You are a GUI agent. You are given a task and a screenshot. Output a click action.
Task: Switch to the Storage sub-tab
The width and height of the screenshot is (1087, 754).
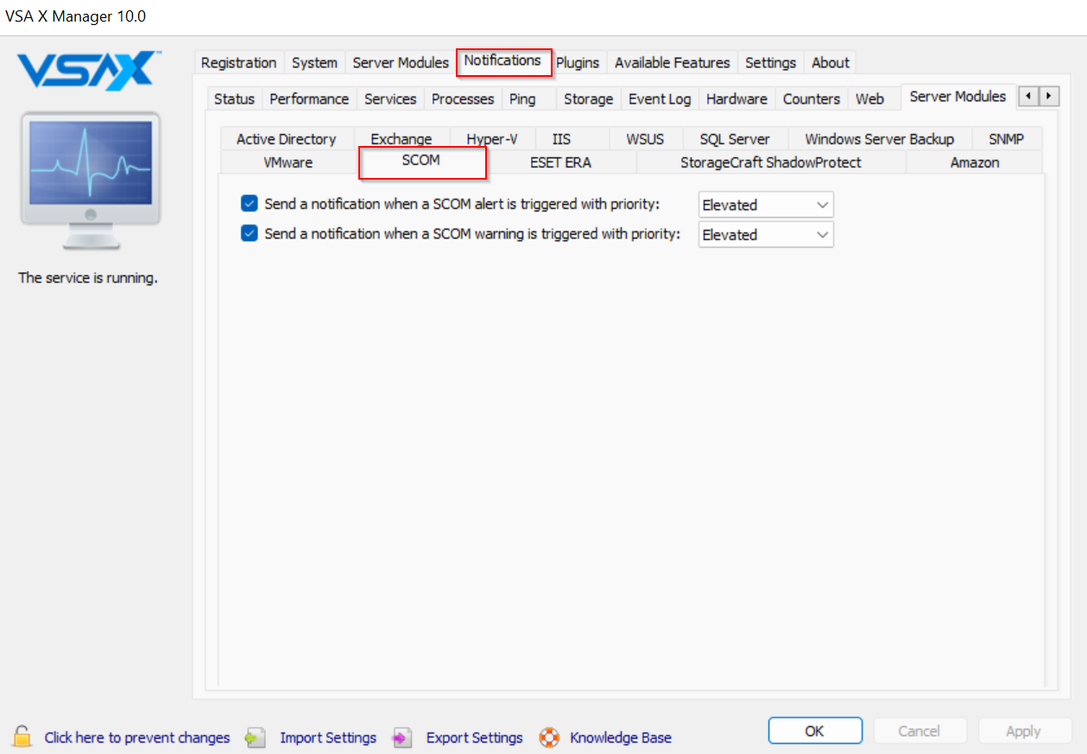click(x=588, y=98)
